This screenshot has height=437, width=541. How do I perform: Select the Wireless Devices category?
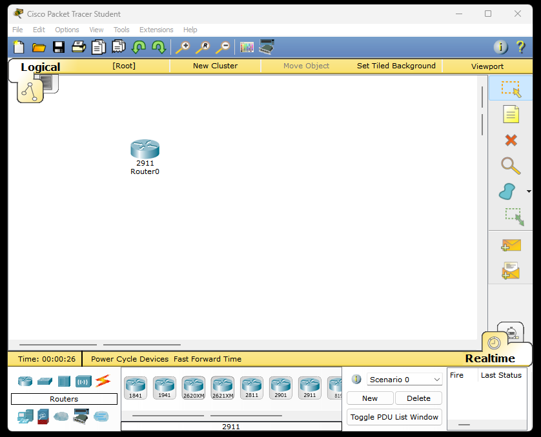83,381
